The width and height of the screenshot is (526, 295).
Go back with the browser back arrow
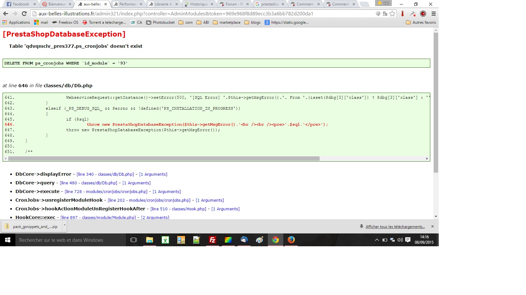[5, 13]
